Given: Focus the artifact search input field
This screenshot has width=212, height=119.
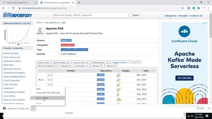Looking at the screenshot, I should (91, 15).
